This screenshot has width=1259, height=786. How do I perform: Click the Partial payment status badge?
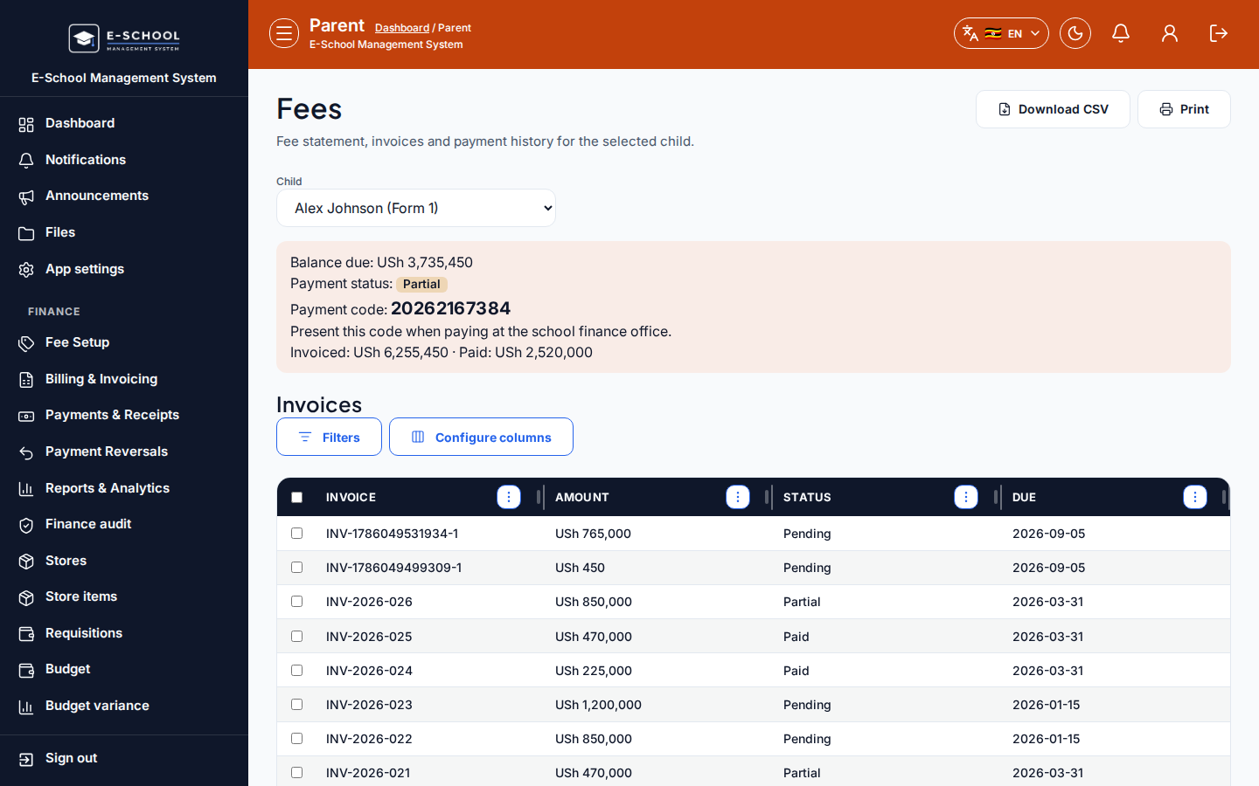pyautogui.click(x=421, y=284)
